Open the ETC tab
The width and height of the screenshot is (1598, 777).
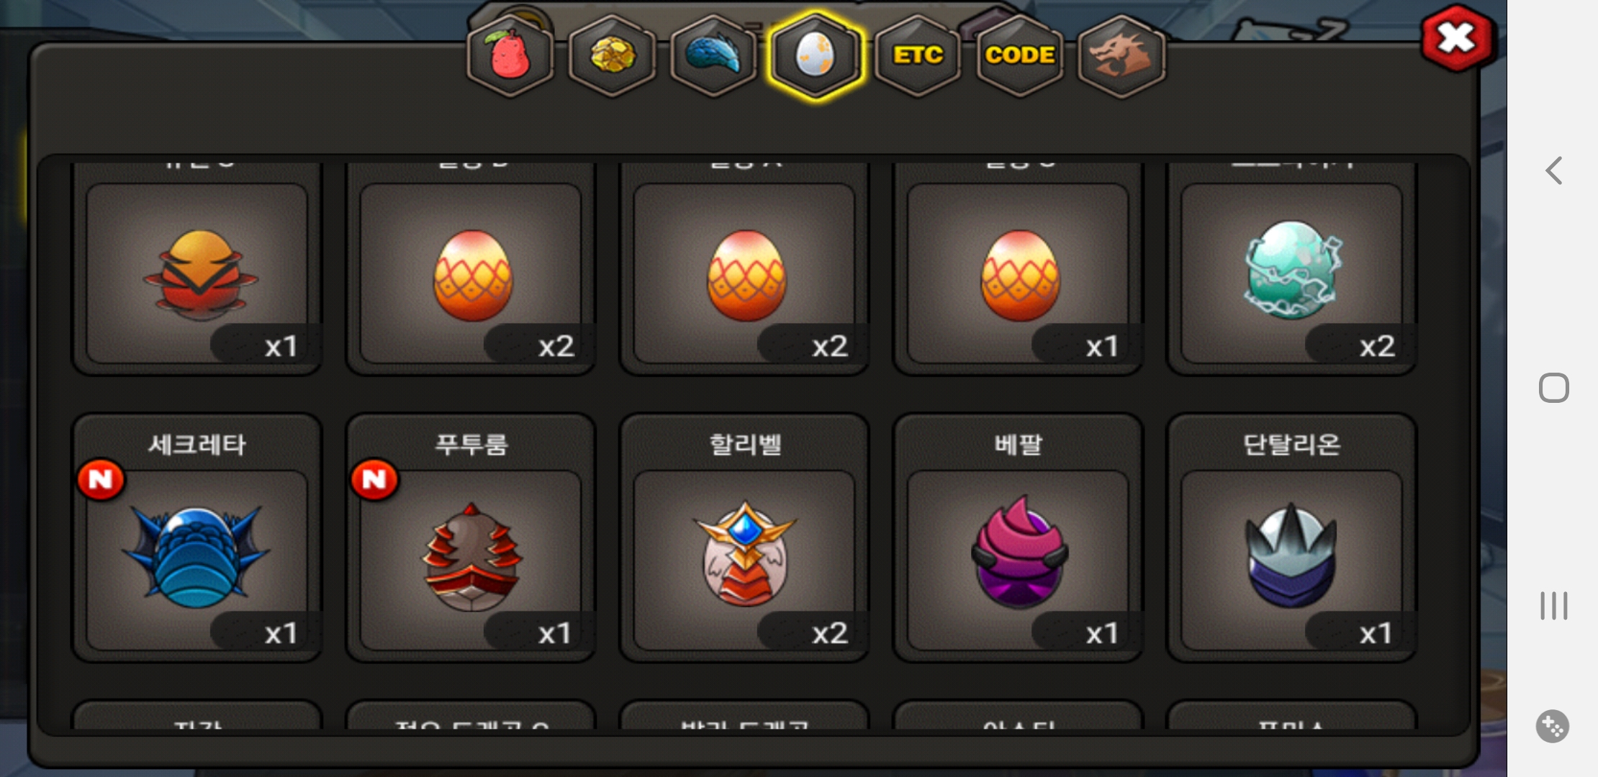pyautogui.click(x=918, y=55)
